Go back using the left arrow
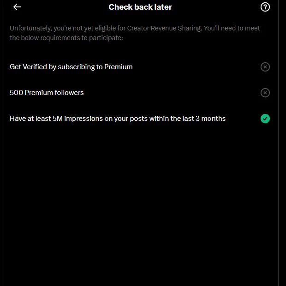This screenshot has width=286, height=286. tap(18, 7)
